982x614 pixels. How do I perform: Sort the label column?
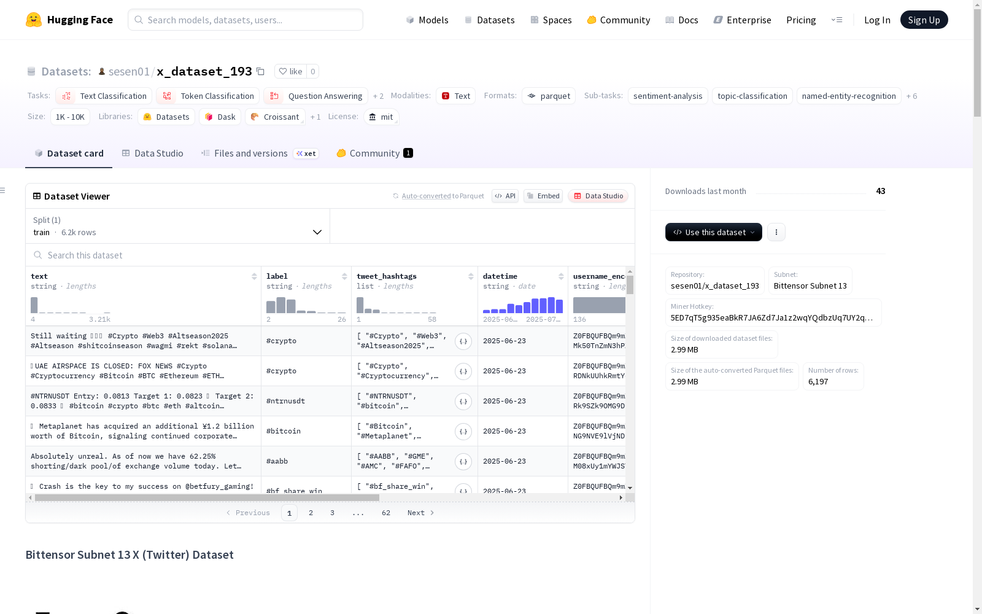pyautogui.click(x=344, y=277)
